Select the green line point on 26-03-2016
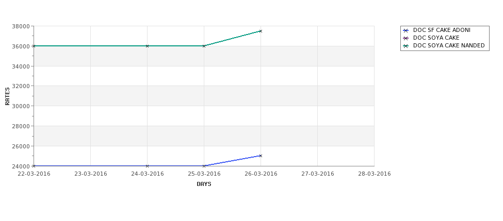This screenshot has width=503, height=221. point(261,31)
